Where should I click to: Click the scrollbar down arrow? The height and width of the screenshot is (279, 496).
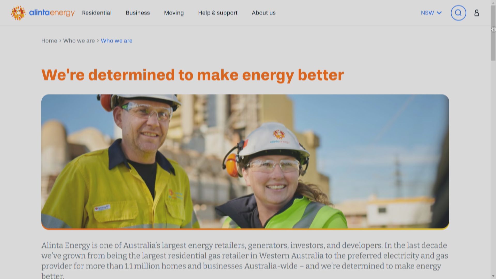click(x=493, y=276)
